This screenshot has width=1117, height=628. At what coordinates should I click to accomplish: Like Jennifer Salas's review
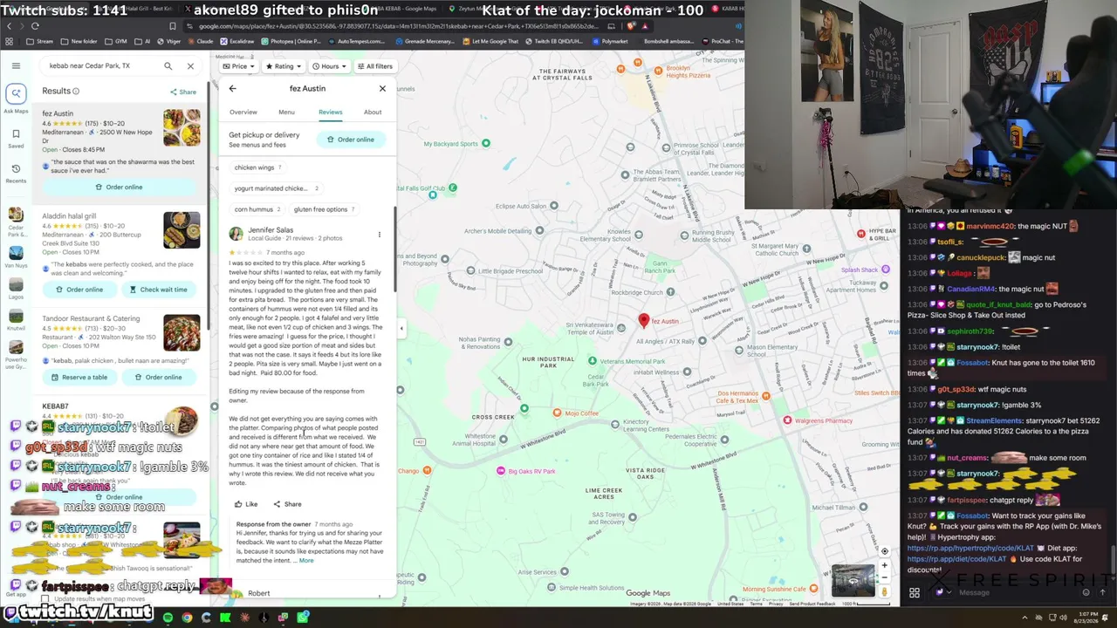246,504
